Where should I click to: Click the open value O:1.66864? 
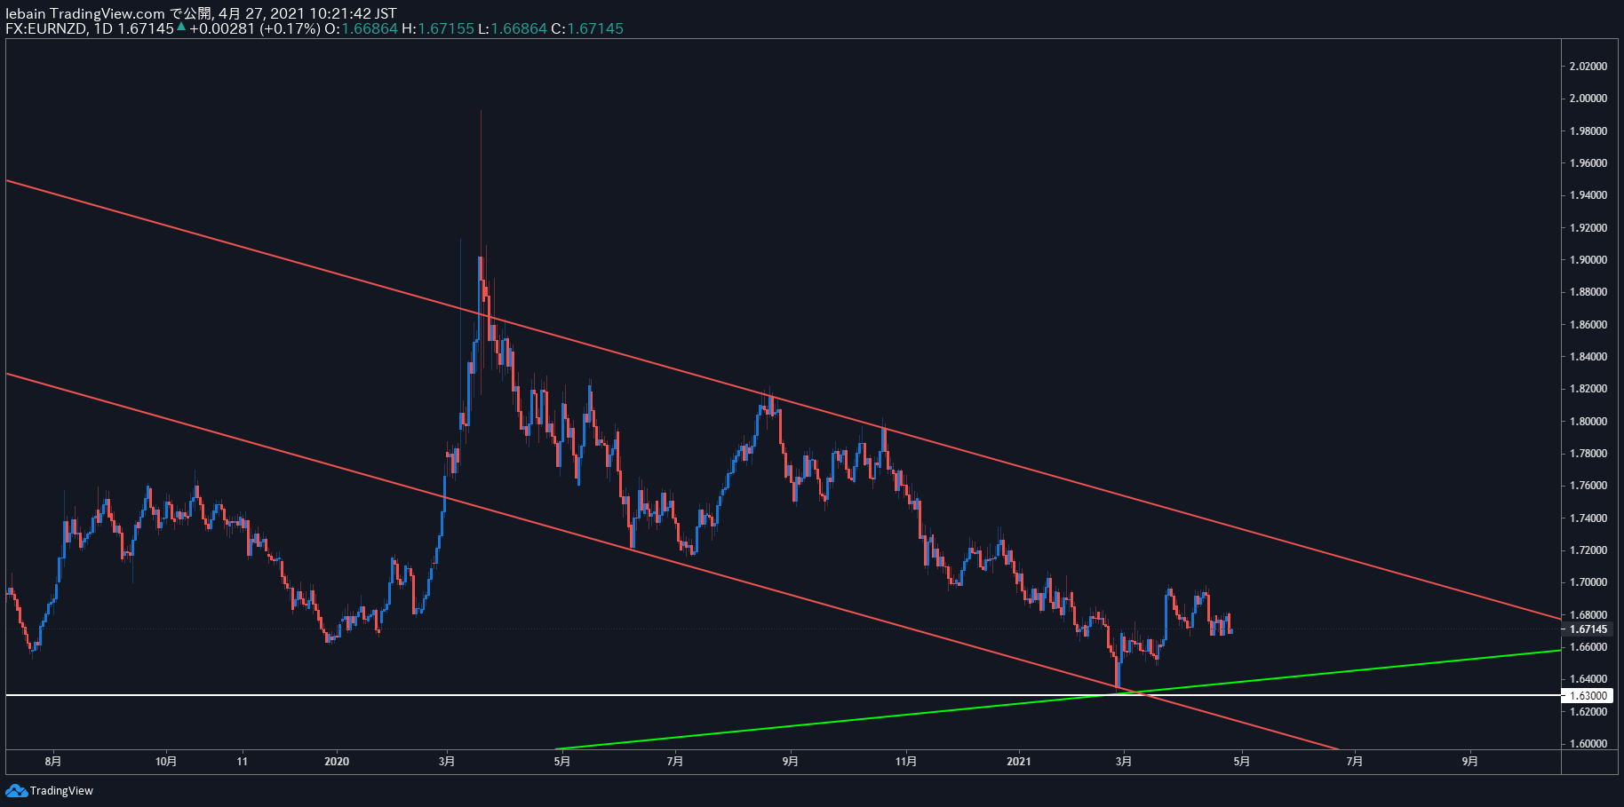click(x=361, y=28)
